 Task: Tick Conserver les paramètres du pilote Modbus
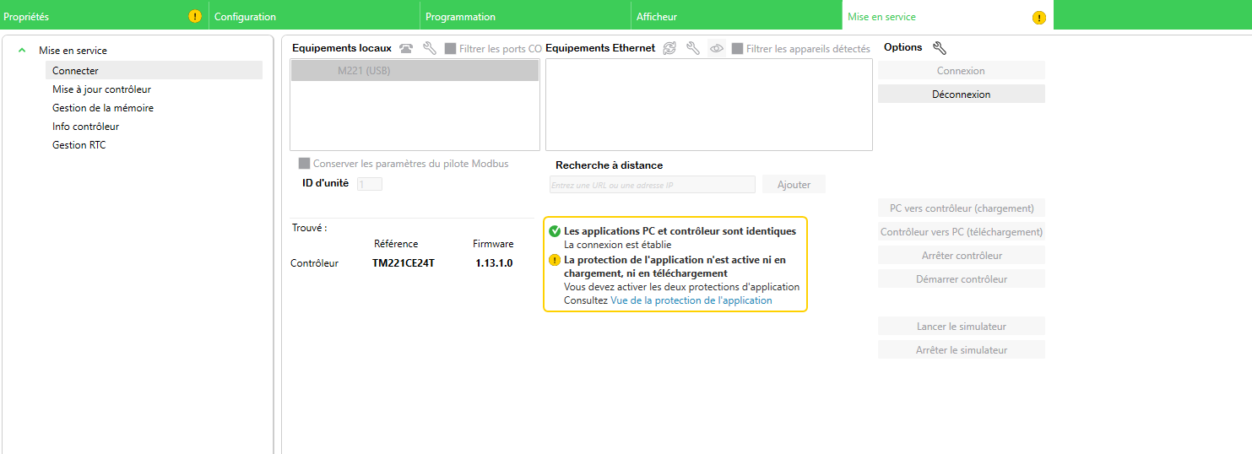pos(304,164)
